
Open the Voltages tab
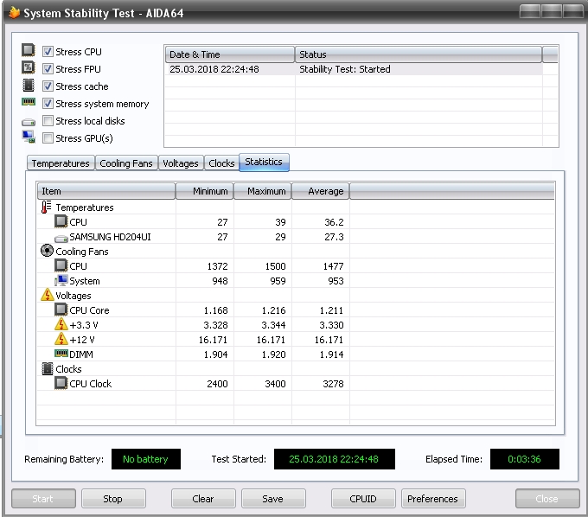coord(181,163)
